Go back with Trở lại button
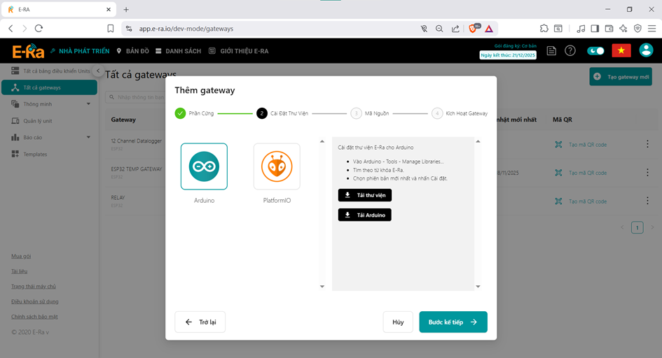This screenshot has width=662, height=358. [x=200, y=322]
